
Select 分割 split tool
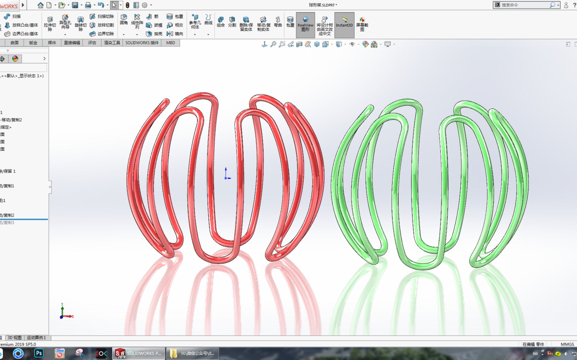click(232, 21)
